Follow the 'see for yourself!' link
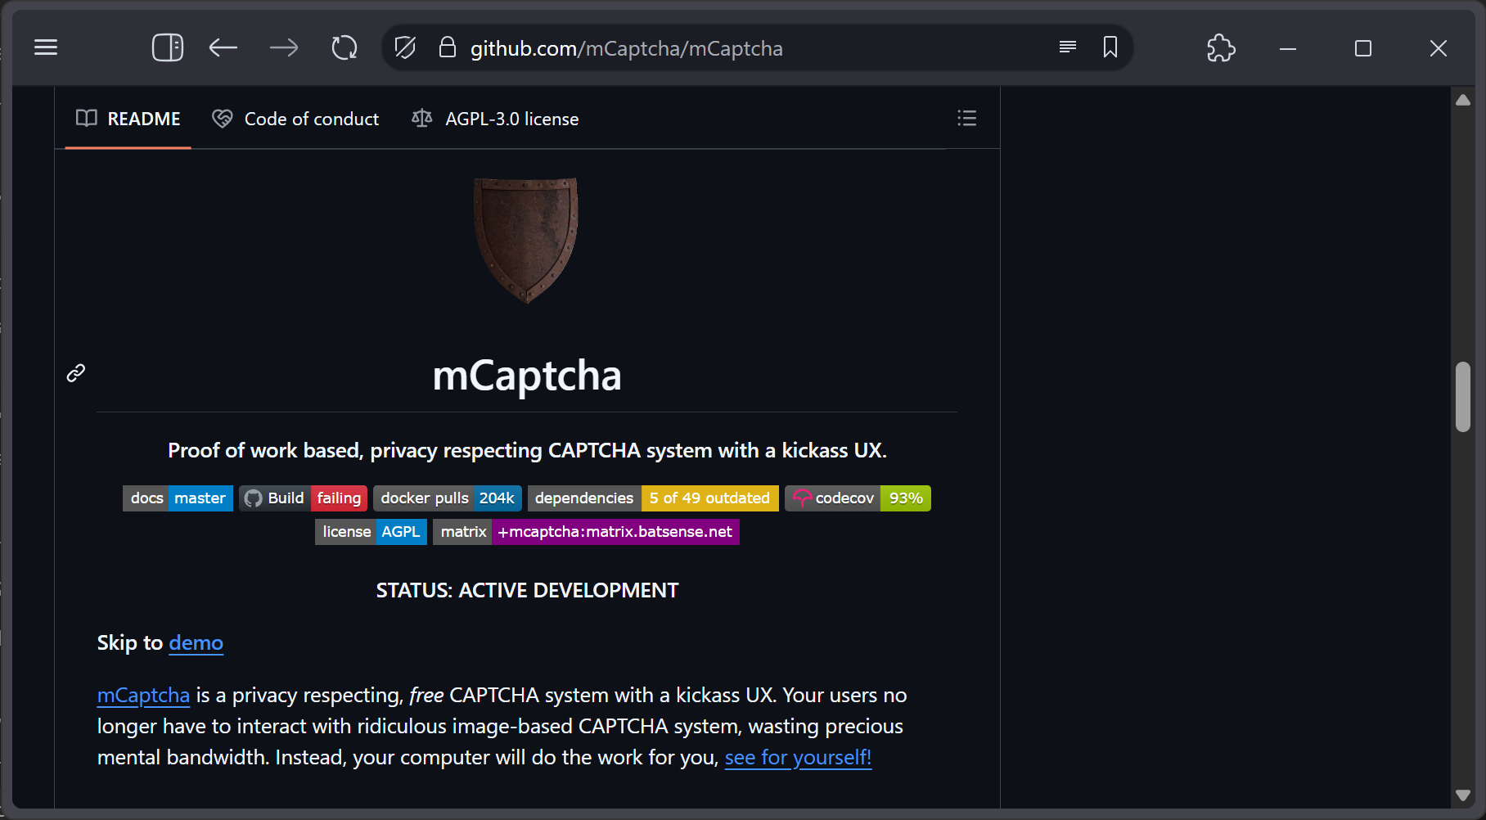The width and height of the screenshot is (1486, 820). tap(798, 758)
